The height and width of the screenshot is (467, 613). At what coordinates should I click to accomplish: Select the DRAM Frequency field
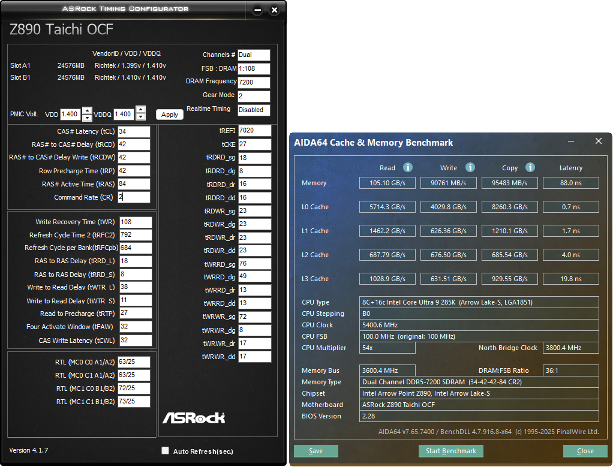(254, 83)
